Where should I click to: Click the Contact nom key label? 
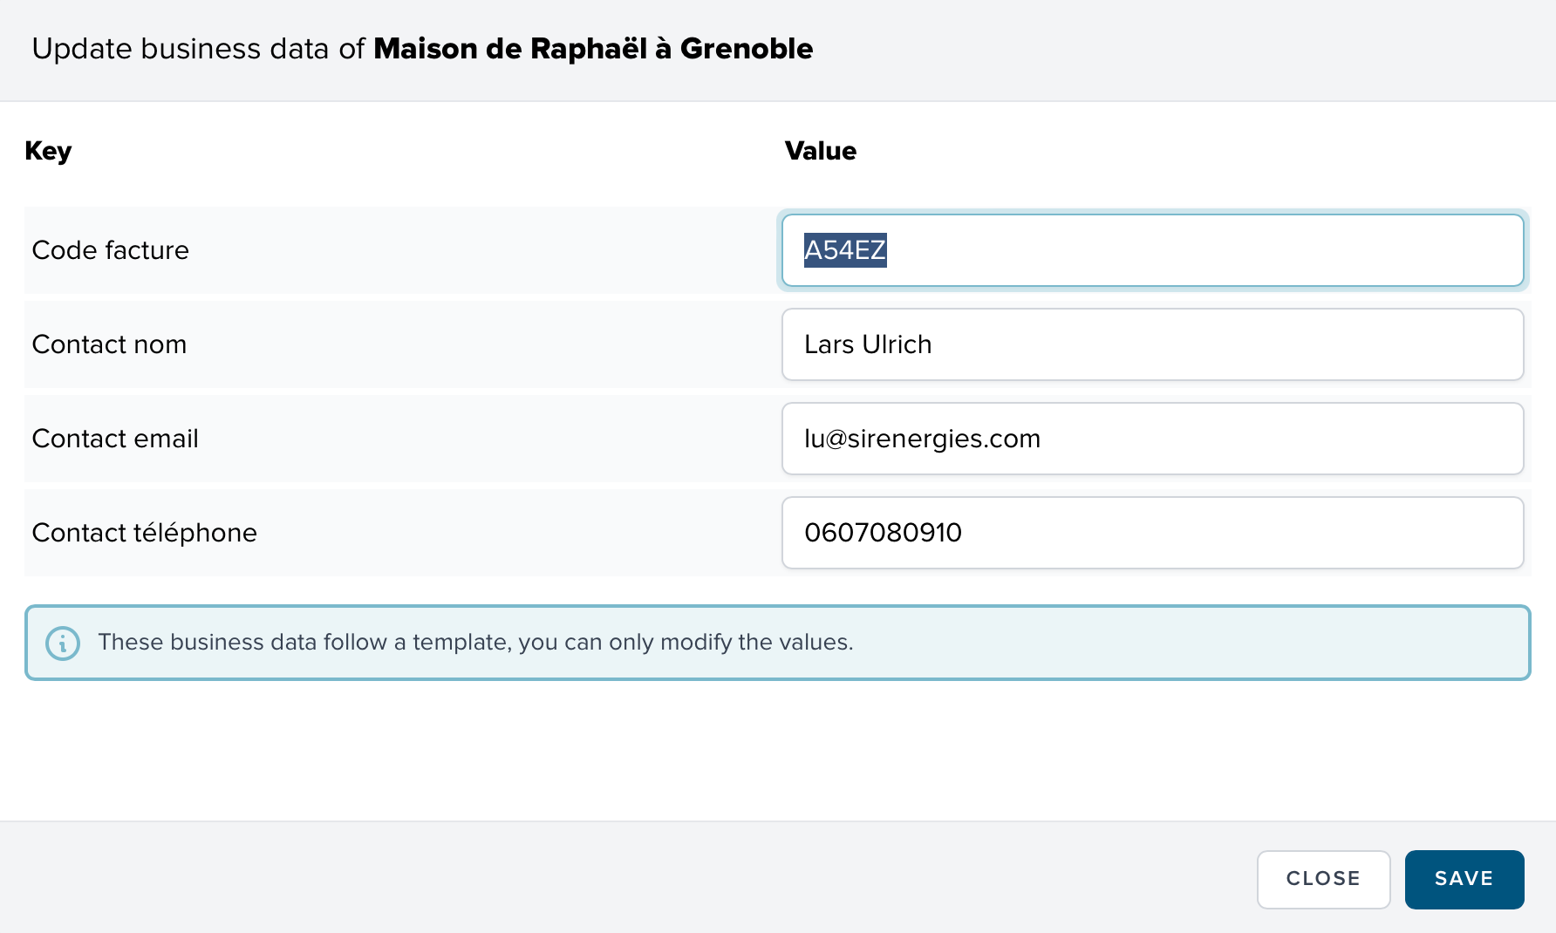[x=109, y=345]
